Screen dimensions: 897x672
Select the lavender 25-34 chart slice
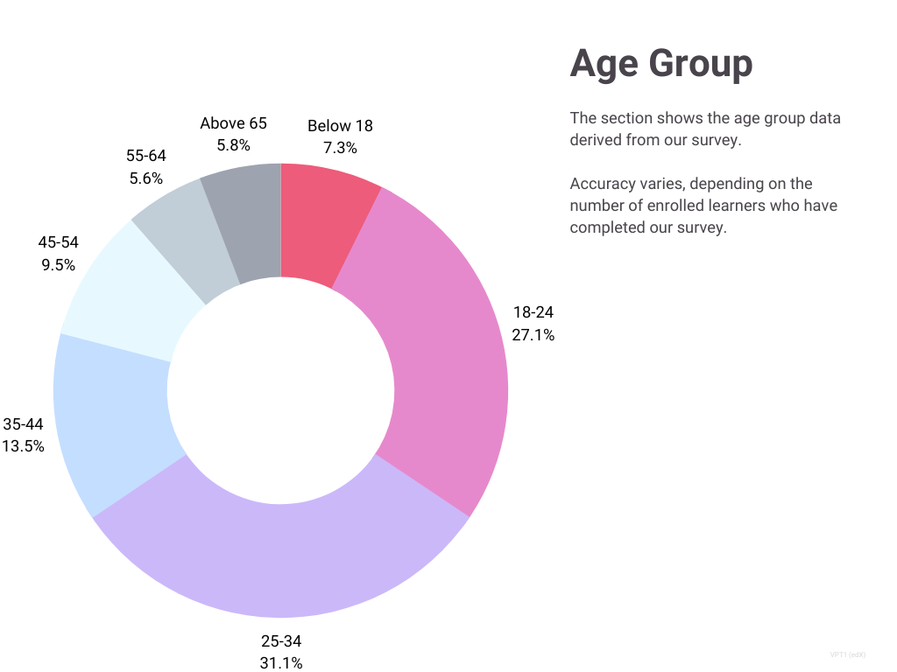279,560
